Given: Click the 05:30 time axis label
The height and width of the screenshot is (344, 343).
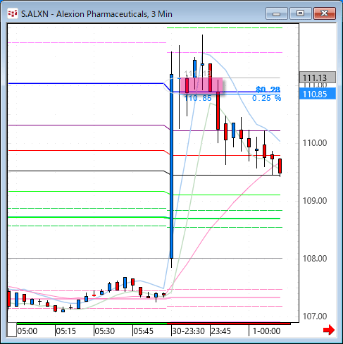Looking at the screenshot, I should (105, 331).
